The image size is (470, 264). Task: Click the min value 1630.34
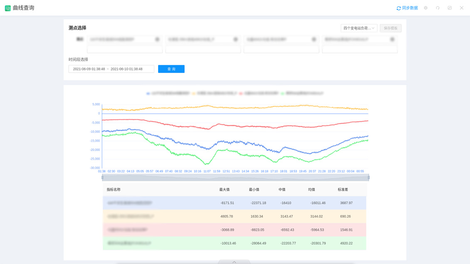point(257,216)
